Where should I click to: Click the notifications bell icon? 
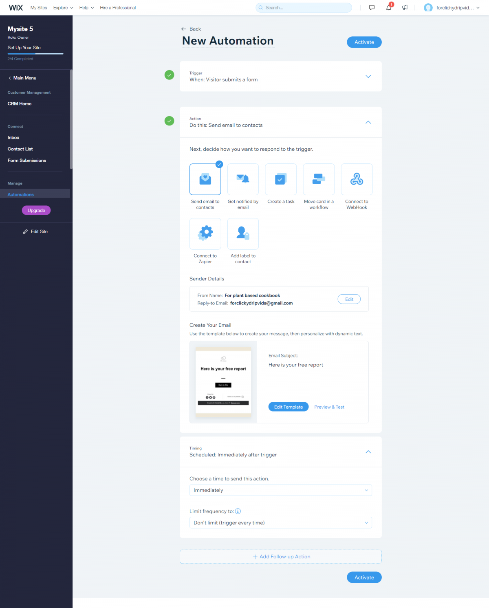[388, 7]
